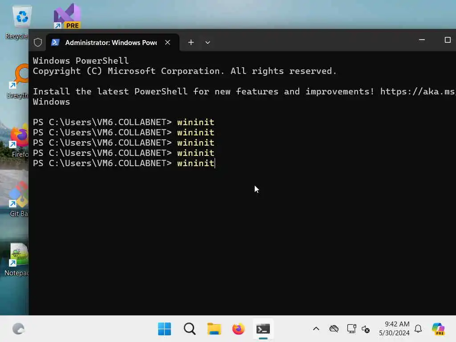Launch Visual Studio Preview desktop shortcut
456x342 pixels.
point(67,16)
